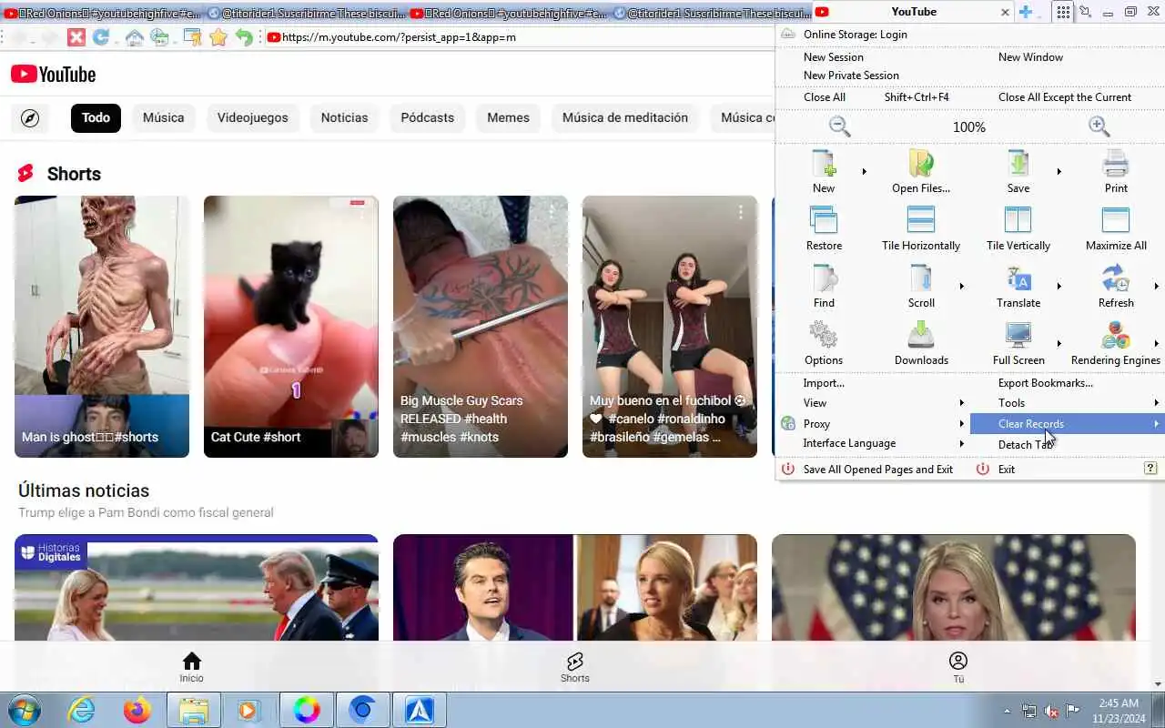
Task: Click the red stop loading toolbar icon
Action: tap(76, 37)
